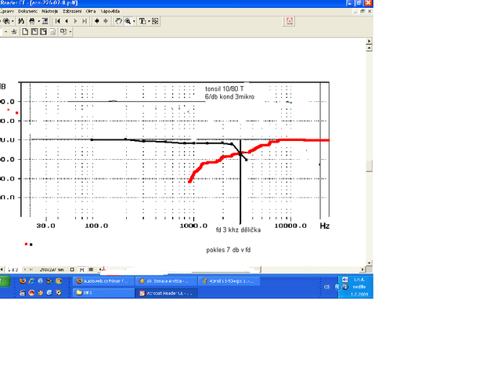501x376 pixels.
Task: Expand the rotate view dropdown arrow
Action: 70,31
